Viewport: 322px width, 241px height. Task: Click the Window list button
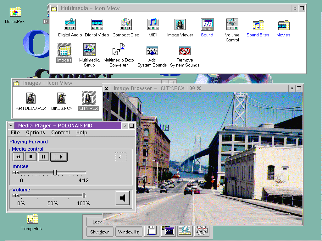tap(129, 232)
